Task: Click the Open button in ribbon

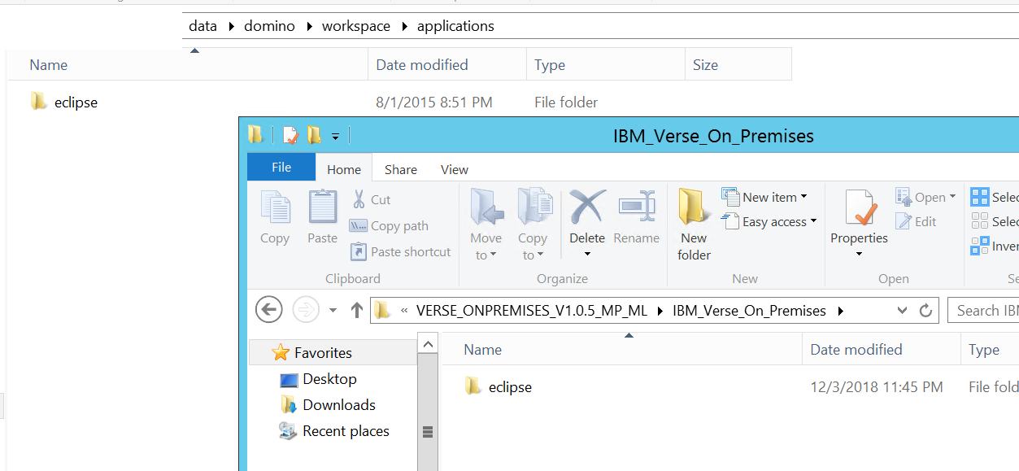Action: [x=925, y=197]
